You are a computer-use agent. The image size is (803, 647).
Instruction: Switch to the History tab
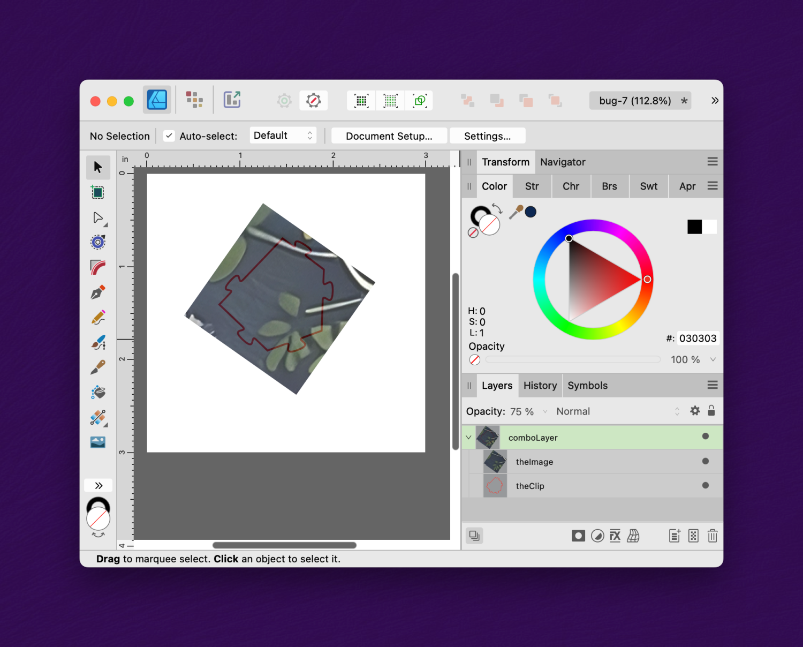[540, 386]
